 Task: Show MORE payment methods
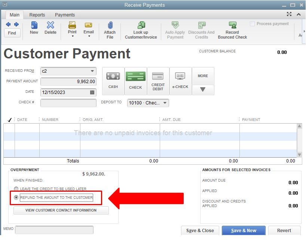(x=203, y=76)
